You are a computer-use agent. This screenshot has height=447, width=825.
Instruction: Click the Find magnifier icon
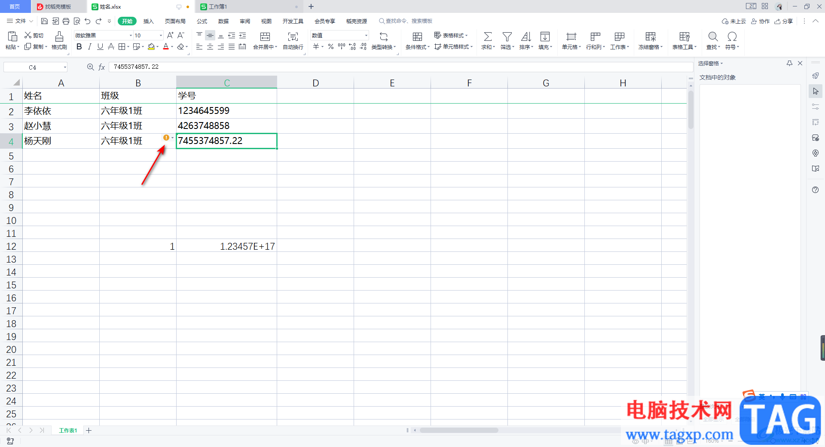[x=713, y=37]
